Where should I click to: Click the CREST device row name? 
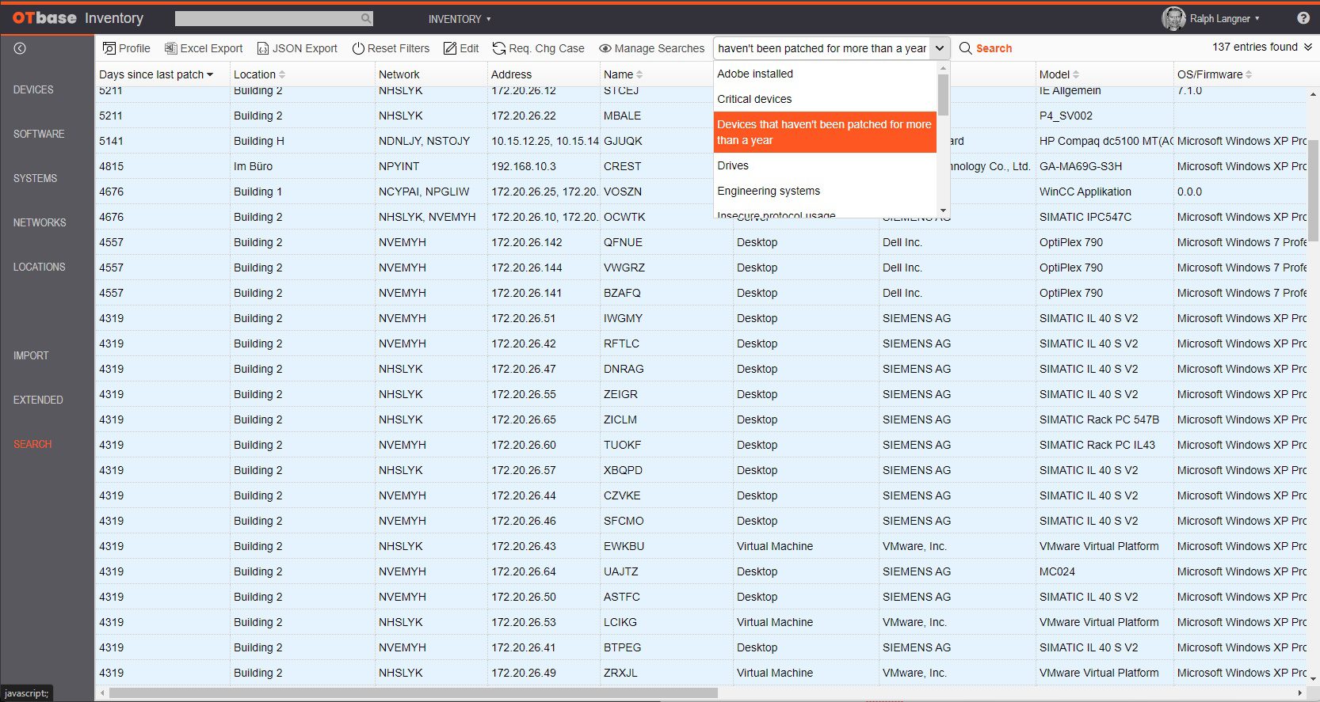click(x=622, y=166)
